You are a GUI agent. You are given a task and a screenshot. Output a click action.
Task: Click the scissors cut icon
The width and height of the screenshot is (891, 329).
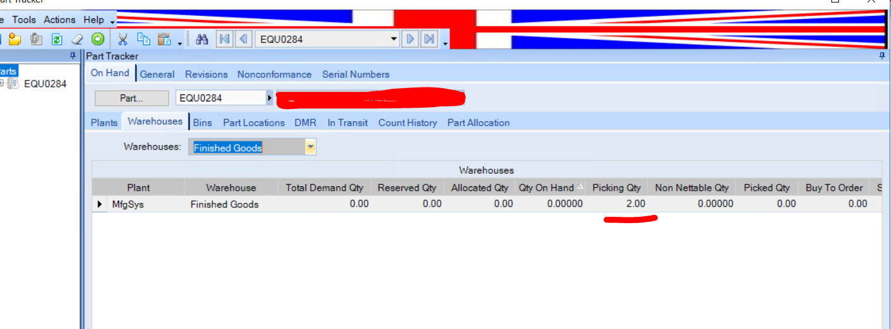123,39
